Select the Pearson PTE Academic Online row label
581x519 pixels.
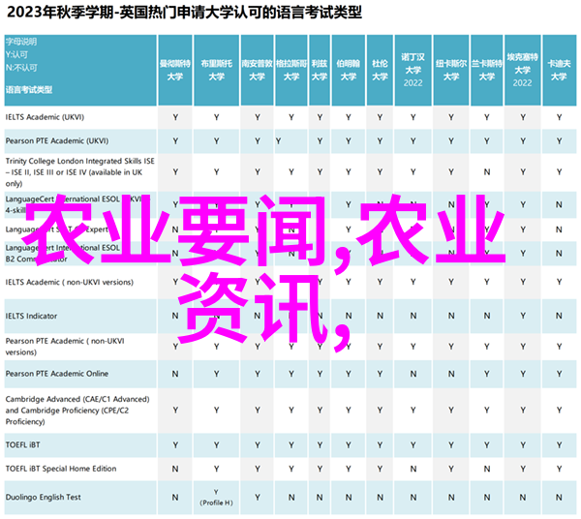(x=57, y=374)
